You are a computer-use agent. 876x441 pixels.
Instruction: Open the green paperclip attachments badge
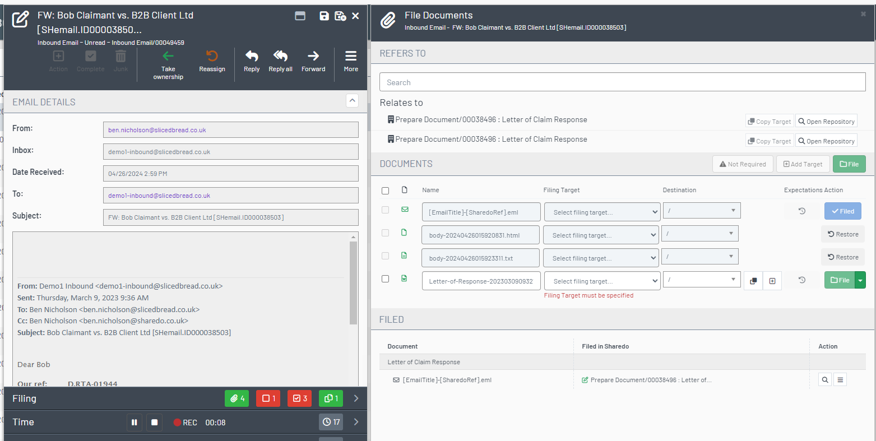point(237,398)
